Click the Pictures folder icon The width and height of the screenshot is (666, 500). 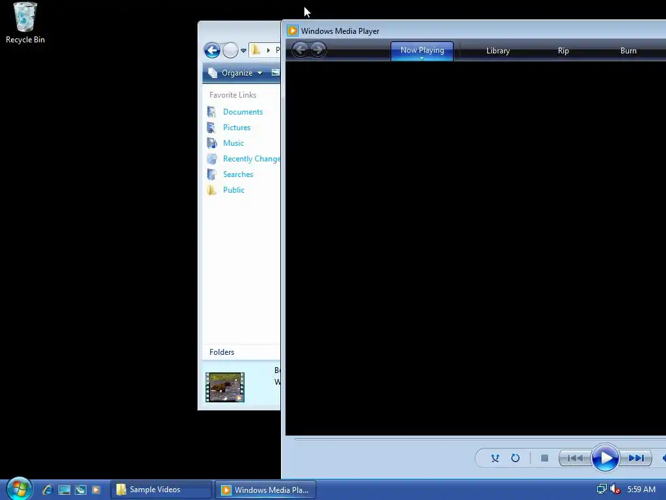pos(211,128)
